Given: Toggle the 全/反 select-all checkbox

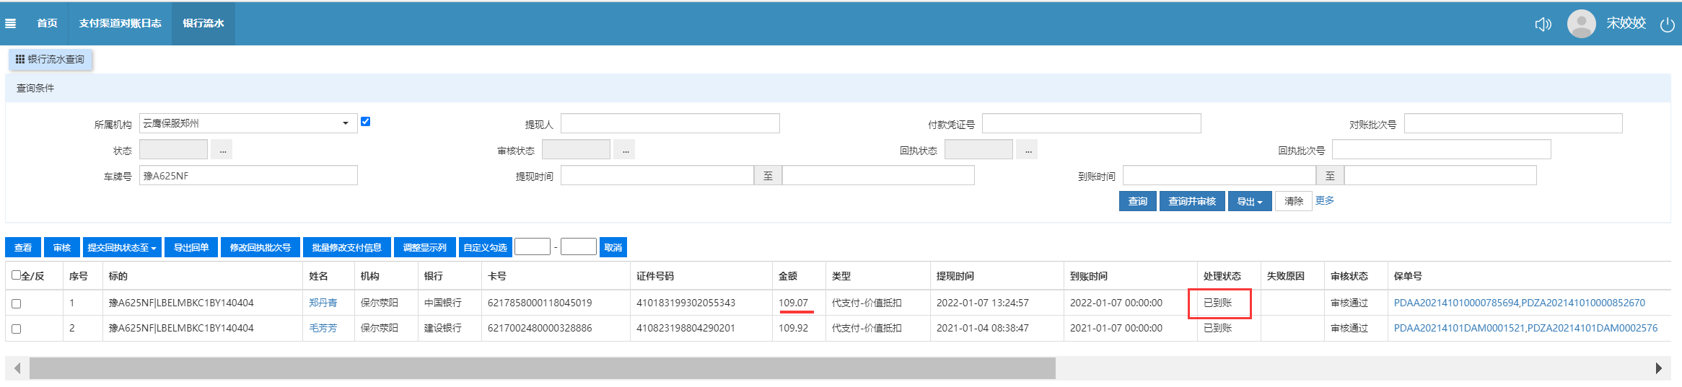Looking at the screenshot, I should [x=16, y=275].
